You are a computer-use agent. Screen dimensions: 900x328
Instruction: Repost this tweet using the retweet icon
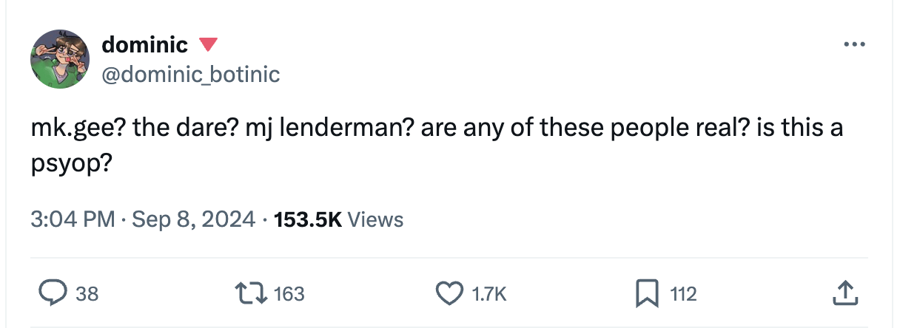tap(255, 294)
